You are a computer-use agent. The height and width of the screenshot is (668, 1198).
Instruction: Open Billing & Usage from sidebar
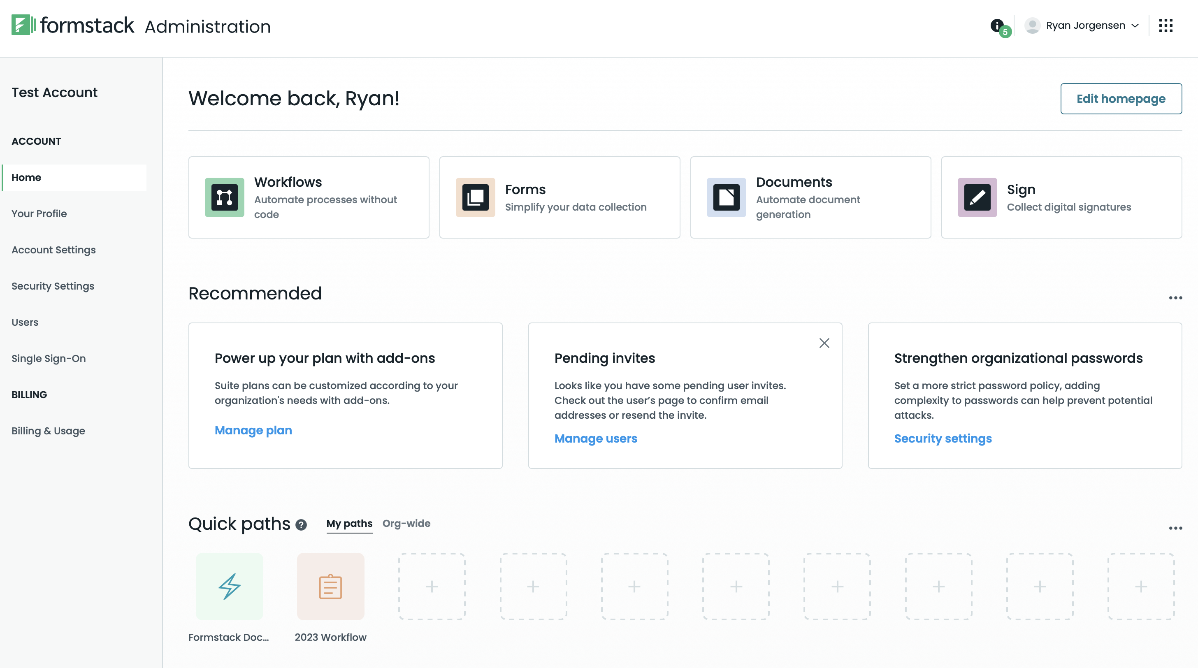coord(48,431)
